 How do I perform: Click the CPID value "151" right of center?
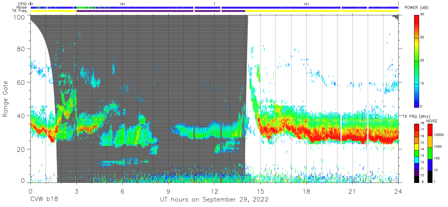coord(306,4)
